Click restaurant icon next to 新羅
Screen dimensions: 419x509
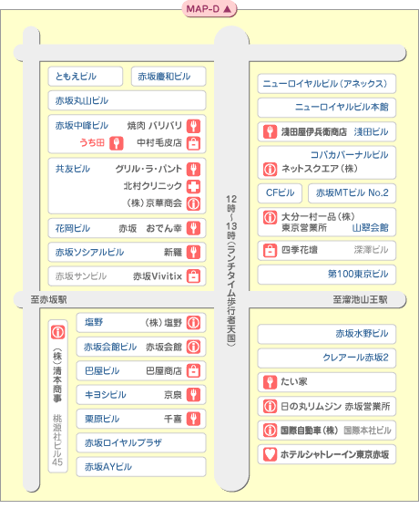(x=193, y=253)
